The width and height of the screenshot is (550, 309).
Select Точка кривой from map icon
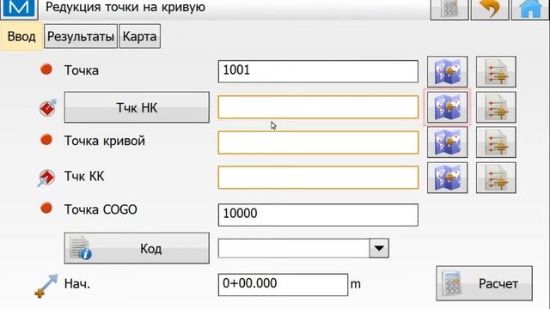(x=447, y=142)
